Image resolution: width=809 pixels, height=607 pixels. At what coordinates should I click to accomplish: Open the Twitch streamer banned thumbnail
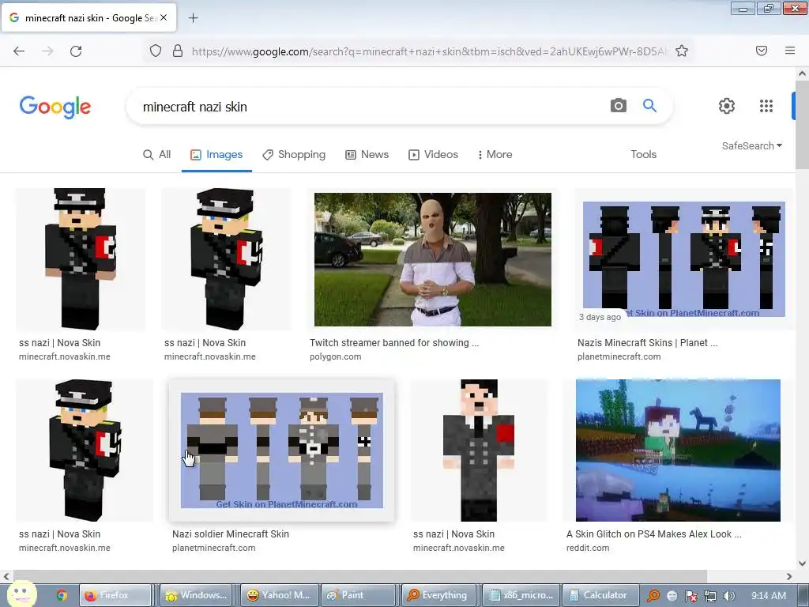pyautogui.click(x=433, y=259)
